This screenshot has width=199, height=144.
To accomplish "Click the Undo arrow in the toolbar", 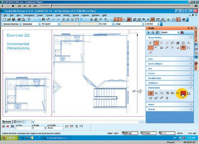I will coord(54,20).
